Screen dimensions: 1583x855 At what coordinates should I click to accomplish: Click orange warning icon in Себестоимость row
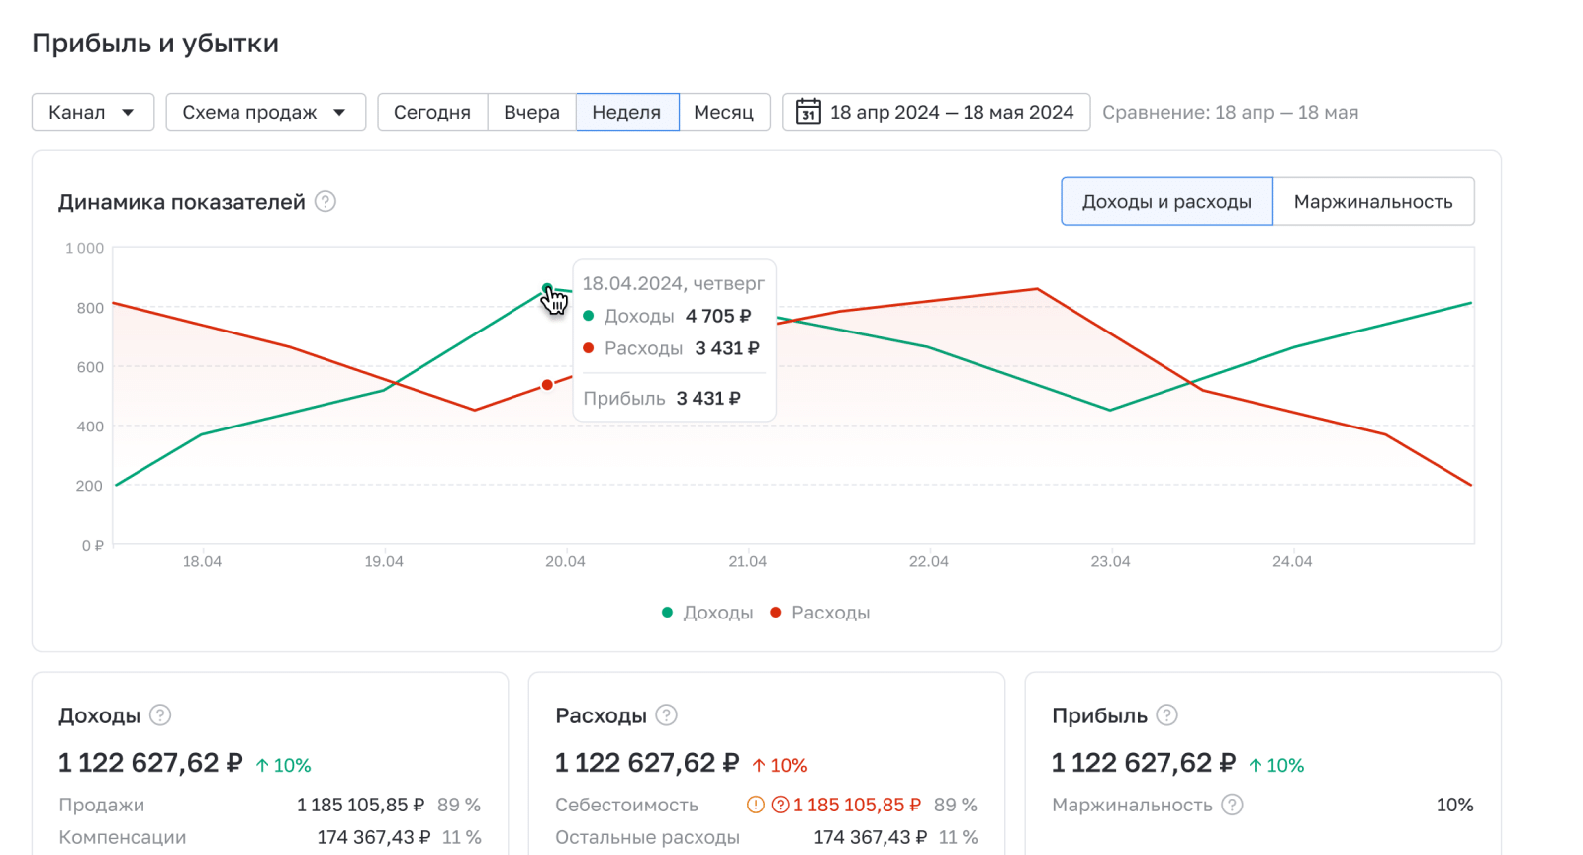[x=756, y=805]
